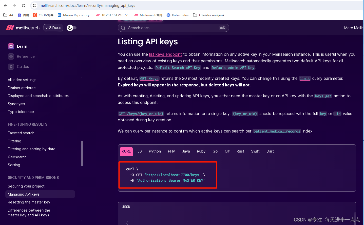Select the Python code tab
The width and height of the screenshot is (364, 225).
pyautogui.click(x=155, y=151)
